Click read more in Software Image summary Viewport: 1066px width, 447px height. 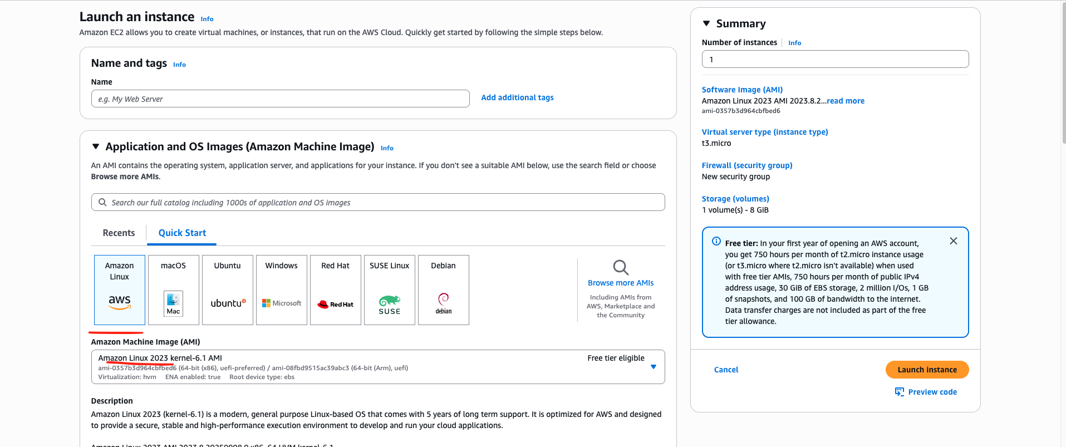coord(846,101)
